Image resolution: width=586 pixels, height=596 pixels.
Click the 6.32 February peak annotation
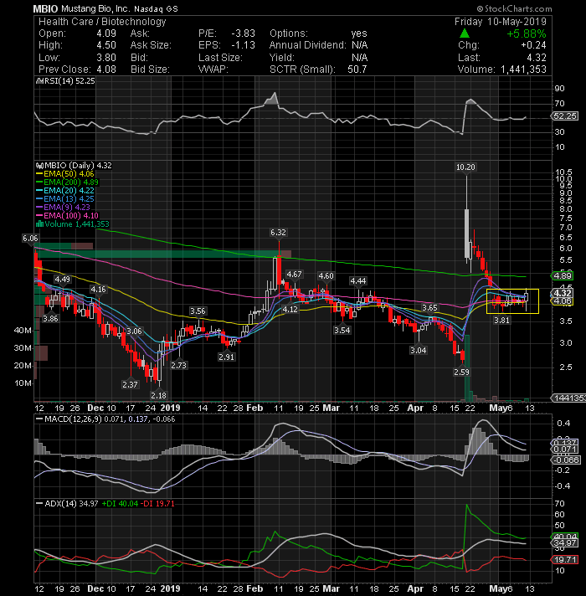click(278, 232)
